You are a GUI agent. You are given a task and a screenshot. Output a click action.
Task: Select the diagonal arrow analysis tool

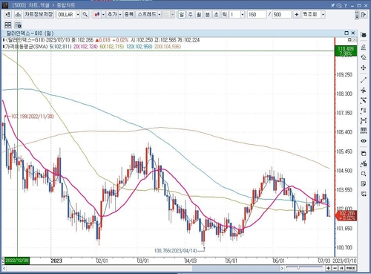[x=364, y=100]
